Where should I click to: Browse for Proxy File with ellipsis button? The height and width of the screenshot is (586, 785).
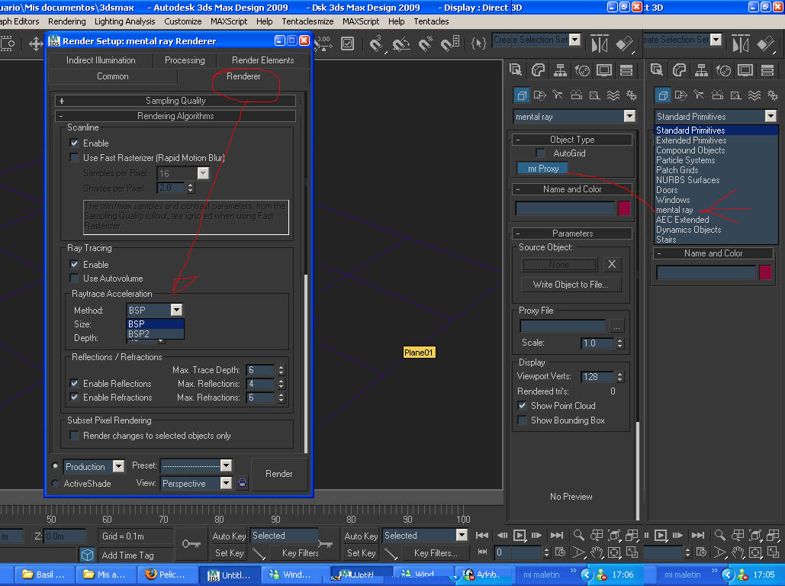pos(616,327)
